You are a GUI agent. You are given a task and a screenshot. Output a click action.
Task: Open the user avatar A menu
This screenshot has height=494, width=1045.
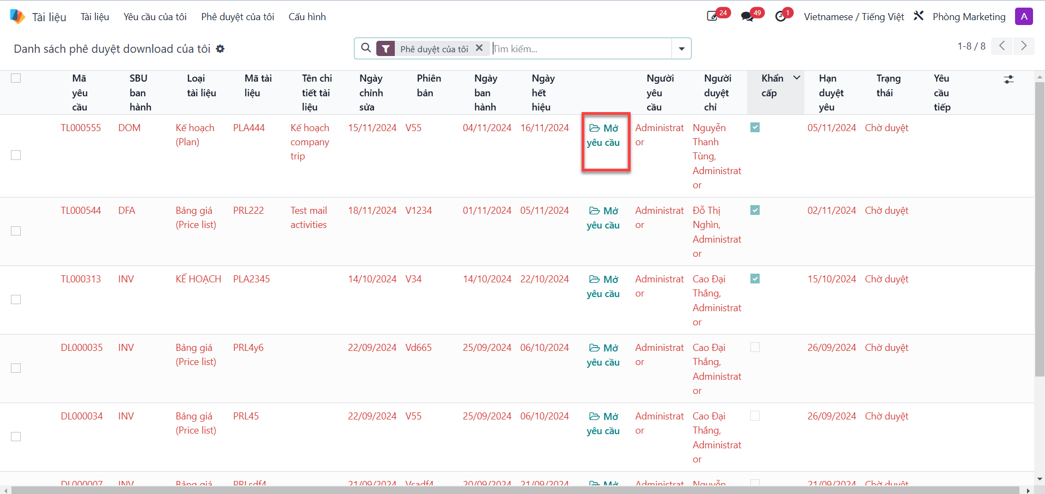[x=1024, y=16]
